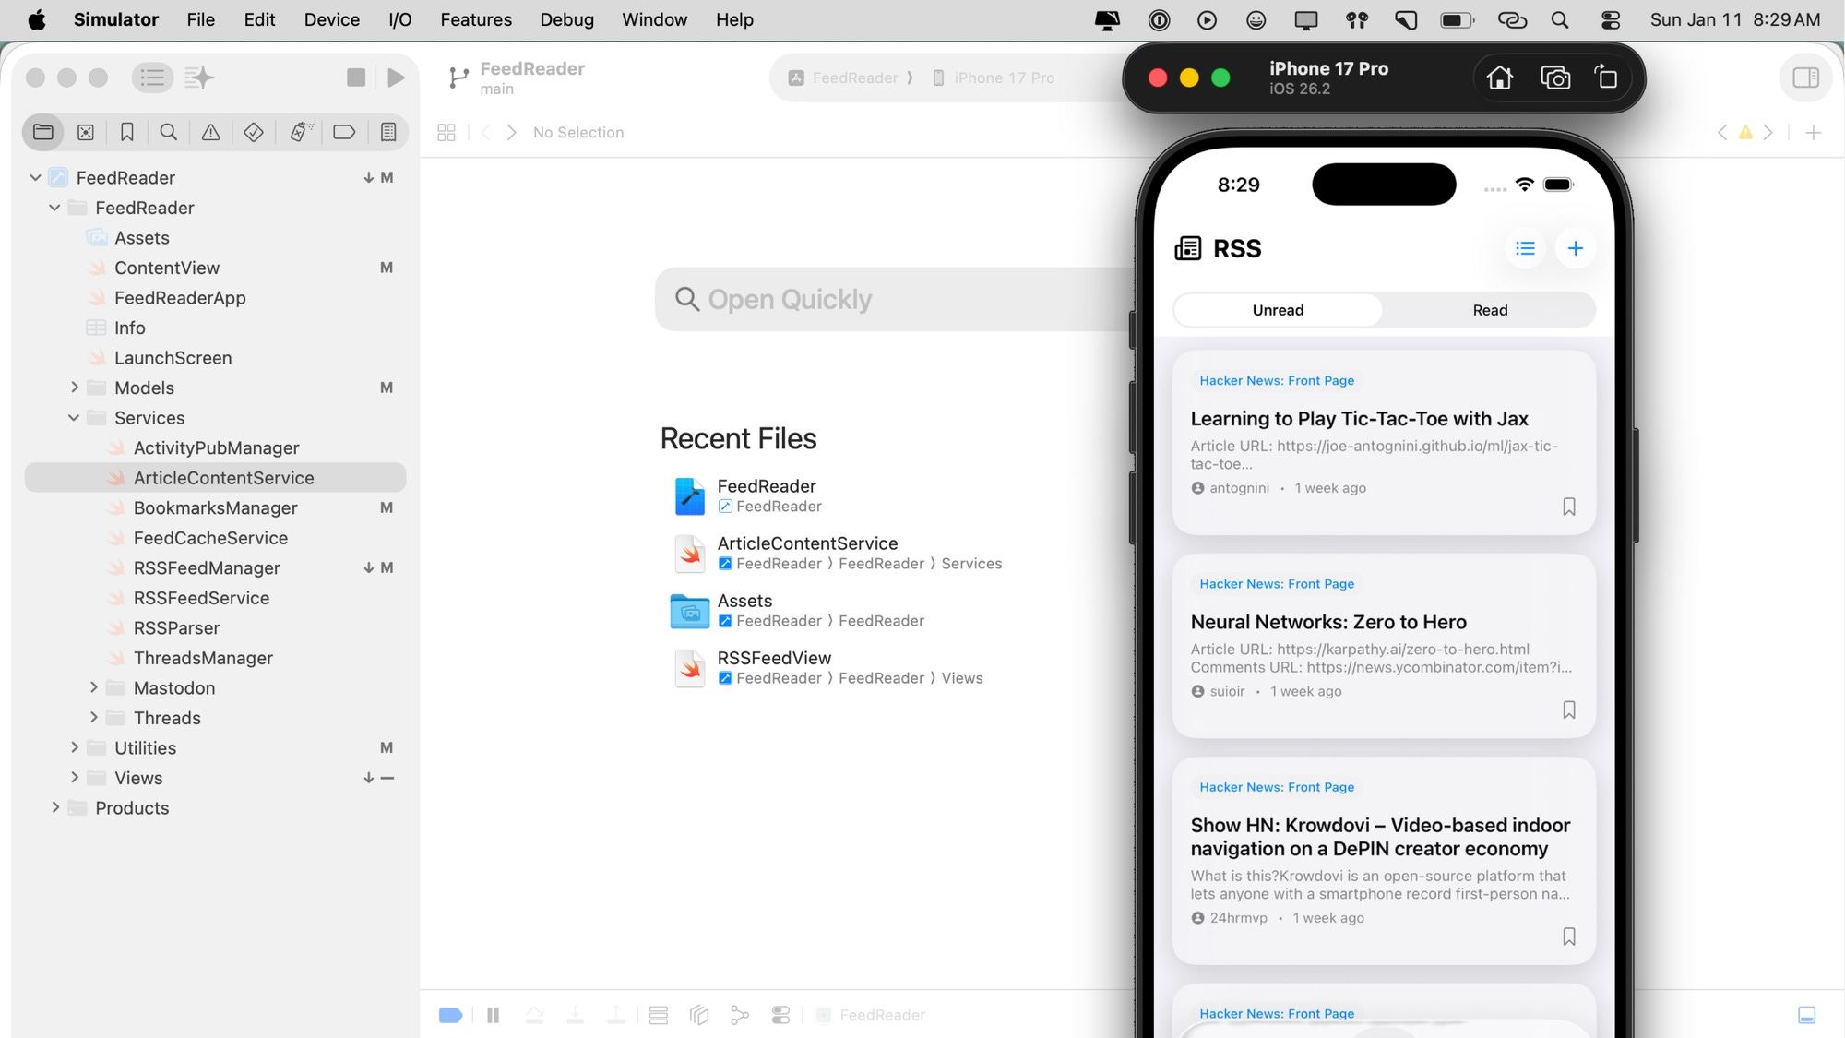Collapse the Services folder
Viewport: 1845px width, 1038px height.
pos(74,418)
